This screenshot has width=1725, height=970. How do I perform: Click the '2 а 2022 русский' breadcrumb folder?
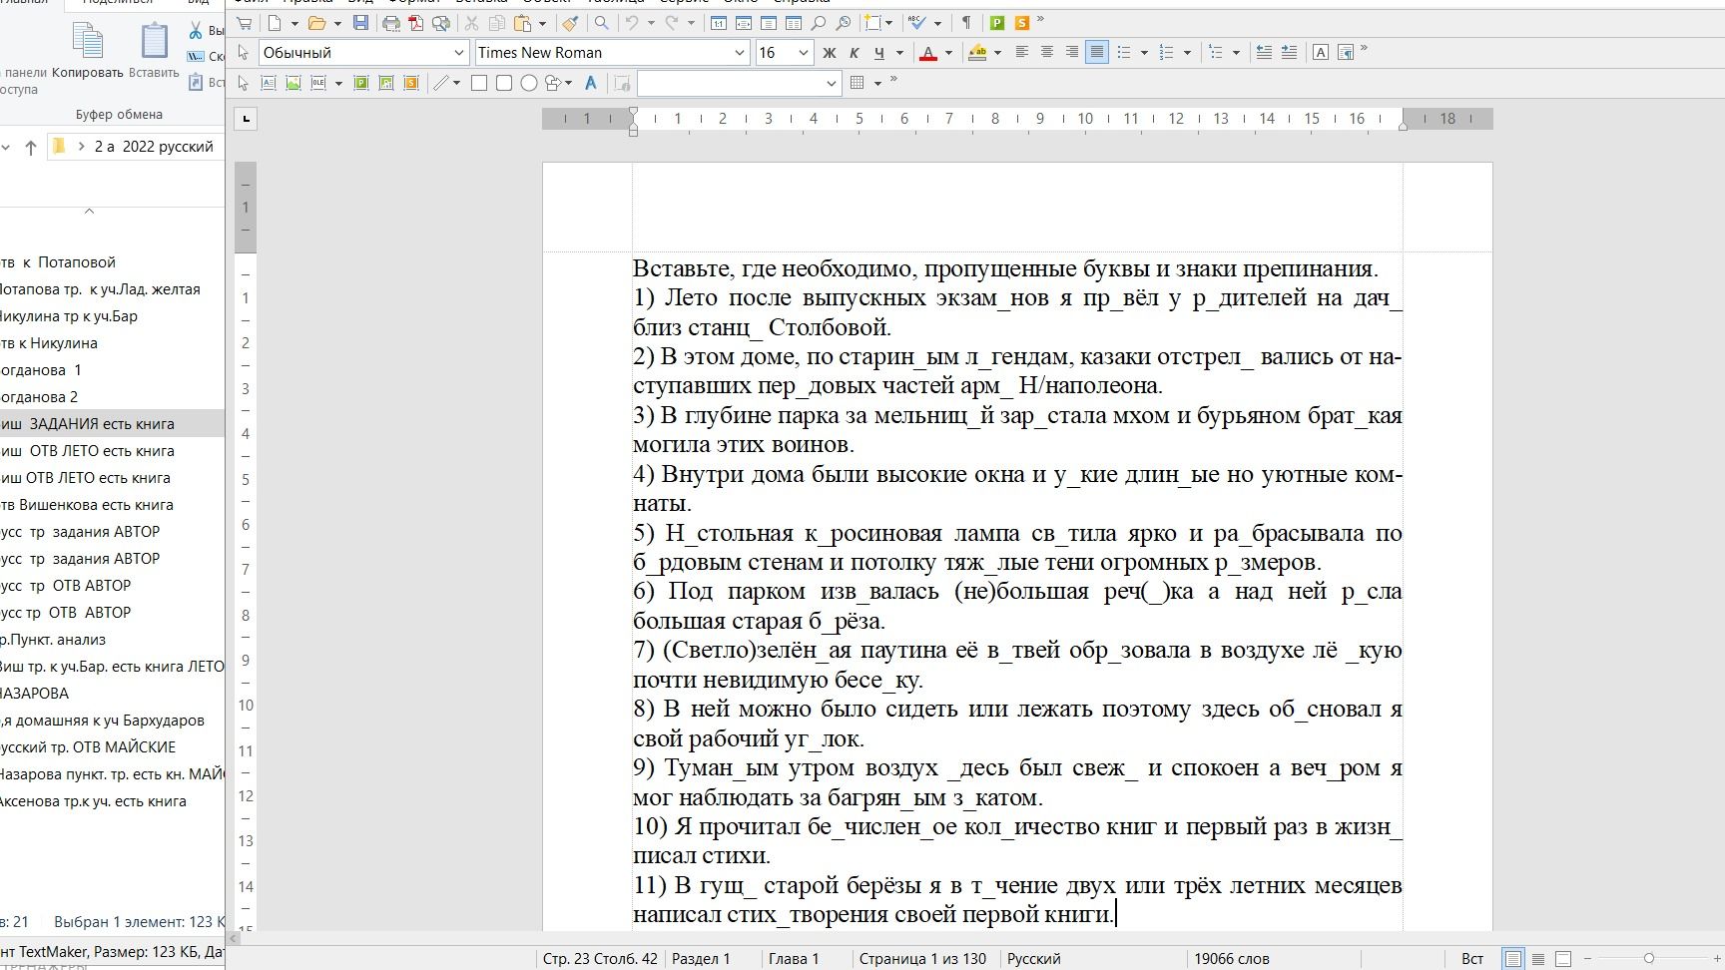[154, 147]
